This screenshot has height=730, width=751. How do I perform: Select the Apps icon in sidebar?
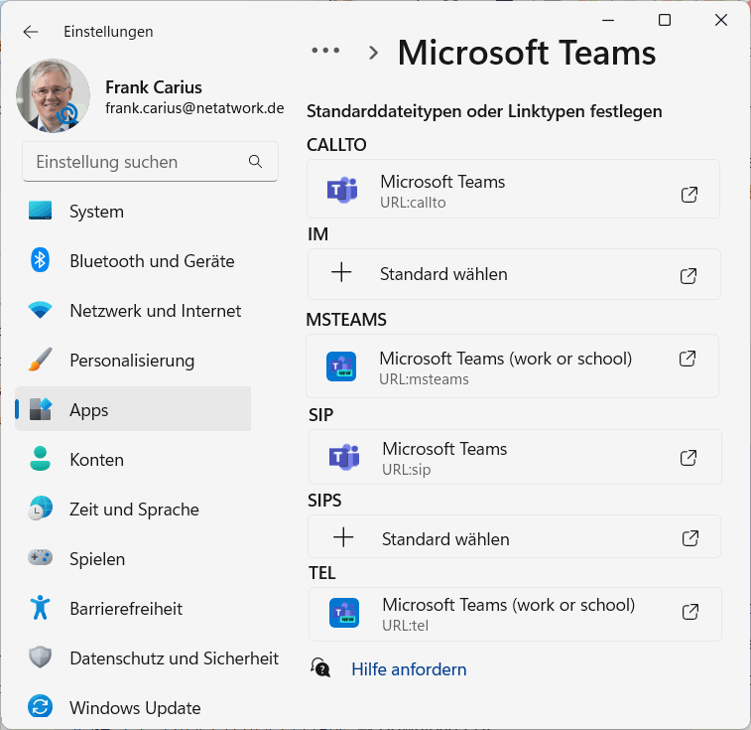click(x=41, y=409)
